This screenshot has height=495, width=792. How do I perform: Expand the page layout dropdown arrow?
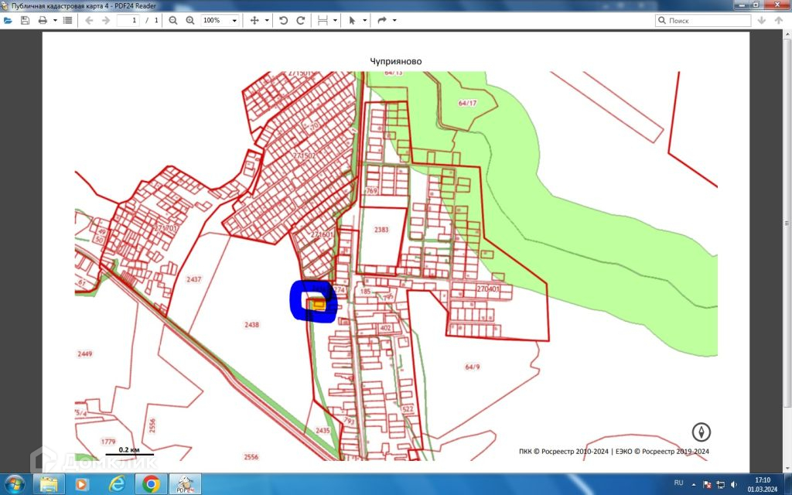(x=335, y=21)
